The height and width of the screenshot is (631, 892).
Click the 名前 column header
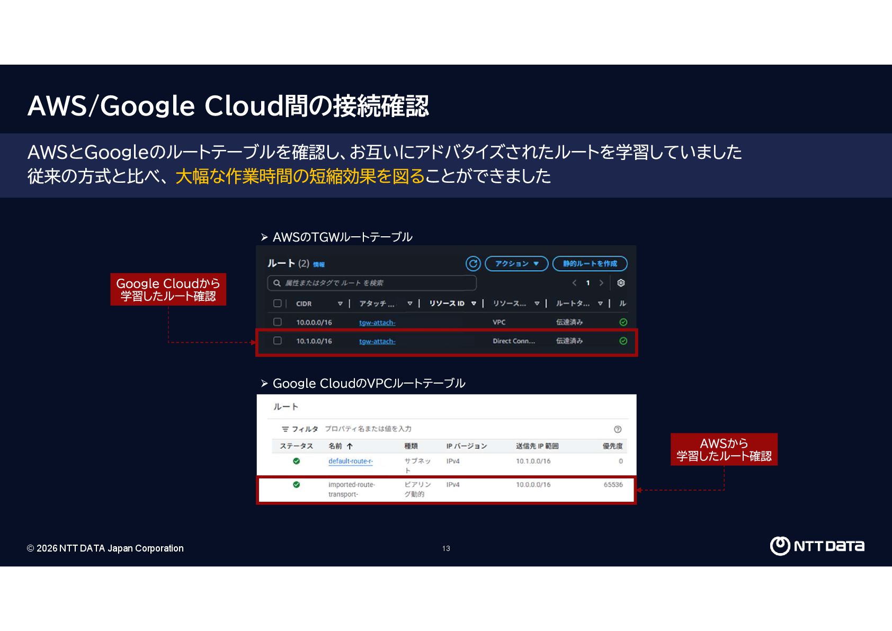[x=335, y=446]
